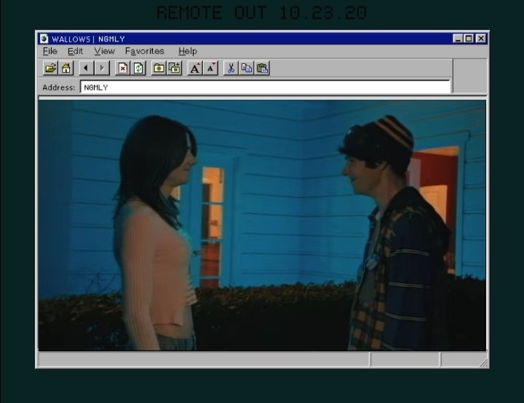The image size is (524, 403).
Task: Click the 'WALLOWS | NGMLY' title text
Action: click(89, 39)
